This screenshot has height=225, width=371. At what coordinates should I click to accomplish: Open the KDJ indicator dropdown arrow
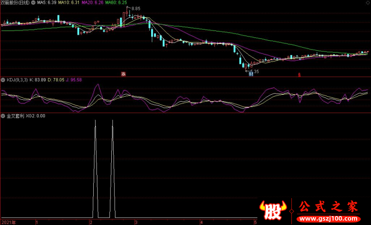point(4,80)
